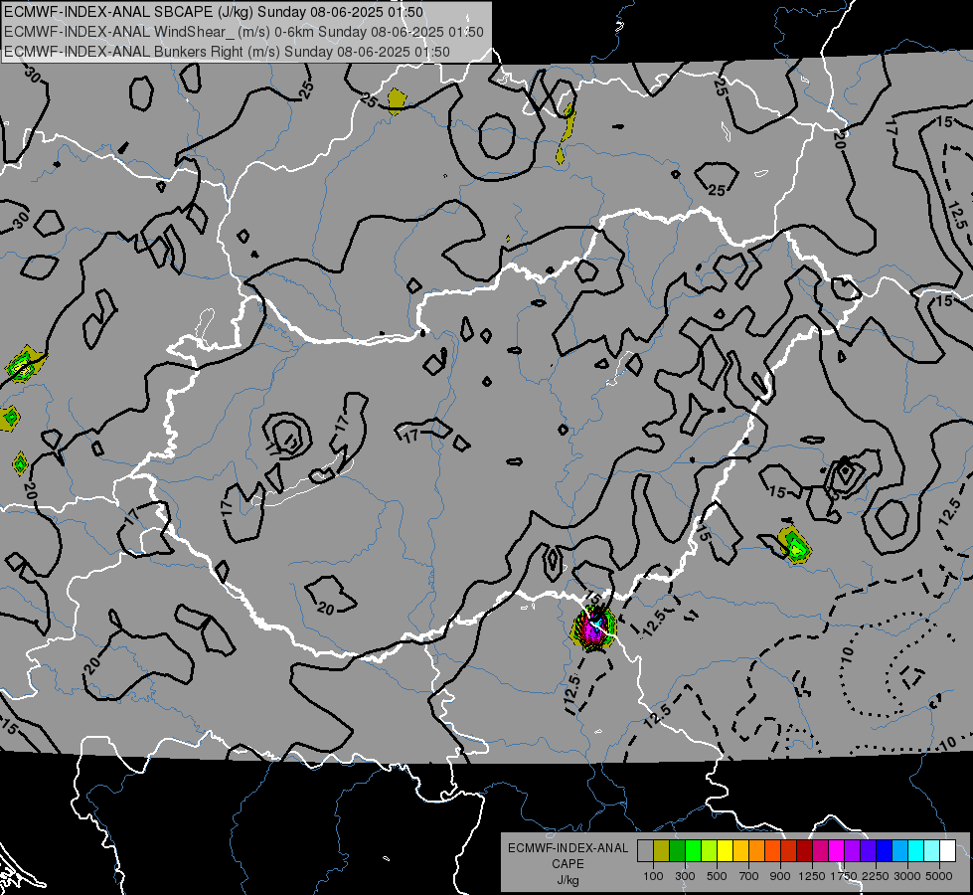Click the 1750 legend value
The width and height of the screenshot is (973, 895).
[x=844, y=876]
